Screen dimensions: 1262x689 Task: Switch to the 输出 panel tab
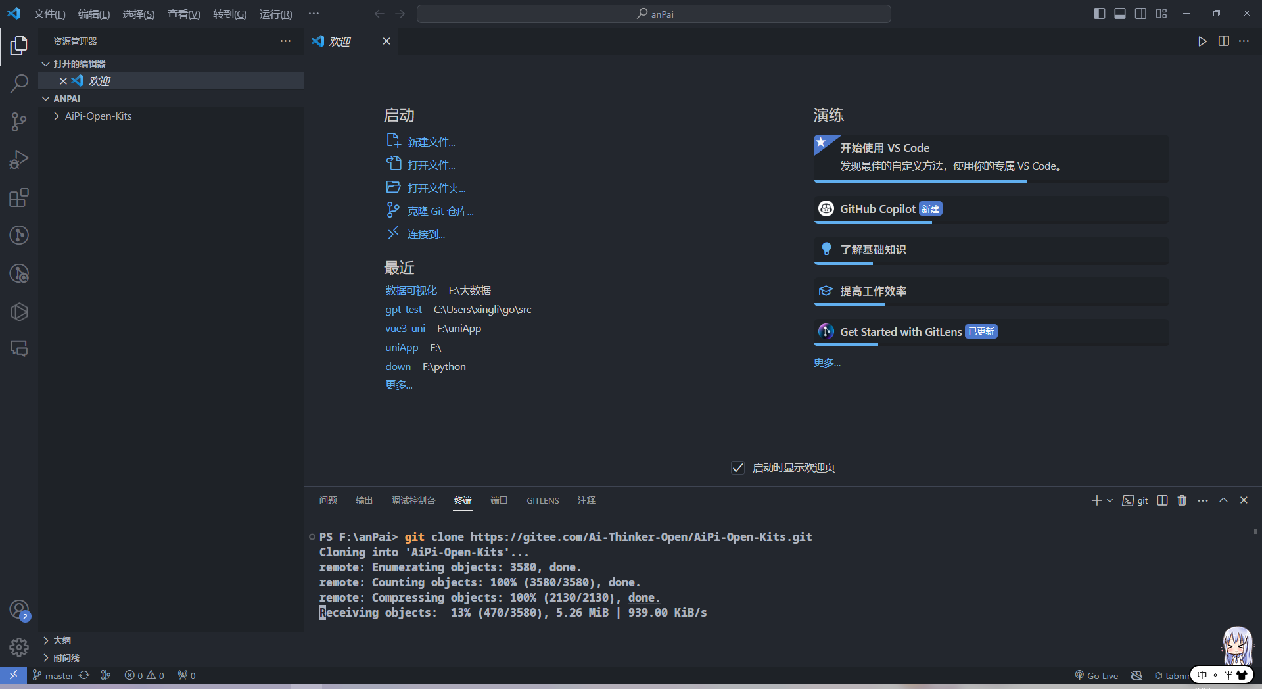coord(364,501)
